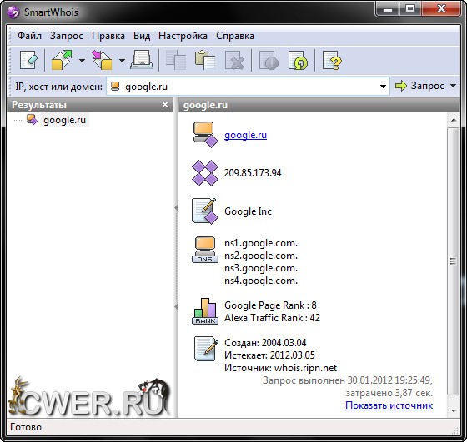Viewport: 467px width, 442px height.
Task: Click the Save results toolbar icon
Action: (102, 60)
